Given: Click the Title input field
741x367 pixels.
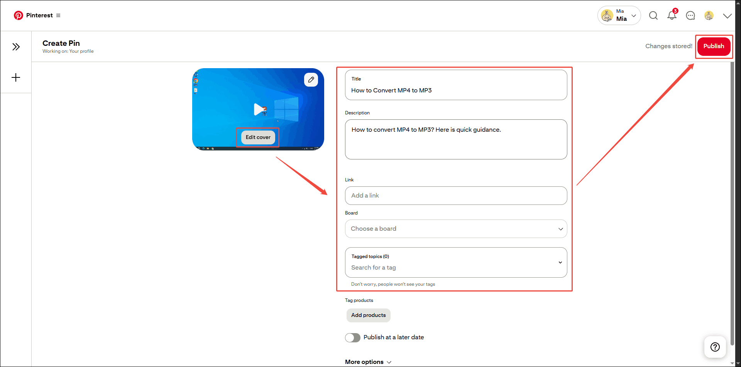Looking at the screenshot, I should pyautogui.click(x=456, y=85).
